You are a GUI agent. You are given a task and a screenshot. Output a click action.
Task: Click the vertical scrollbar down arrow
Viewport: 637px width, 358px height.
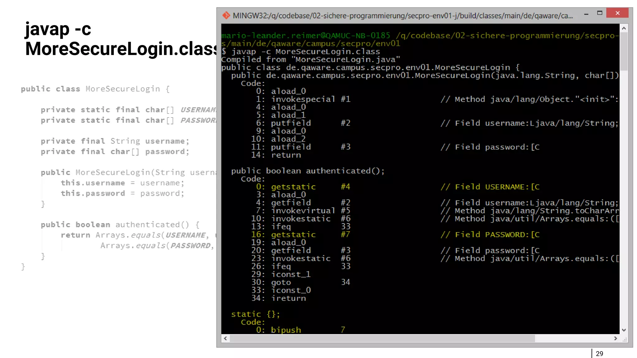pos(624,330)
